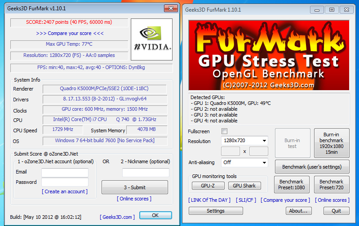Confirm the results dialog with OK

click(x=155, y=215)
